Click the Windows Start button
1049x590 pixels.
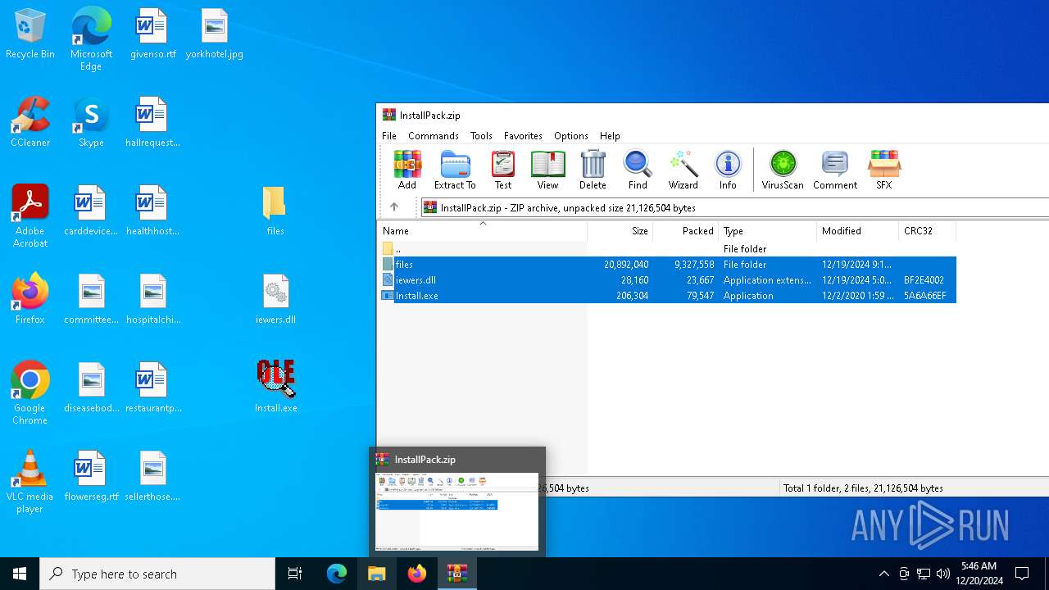coord(20,574)
